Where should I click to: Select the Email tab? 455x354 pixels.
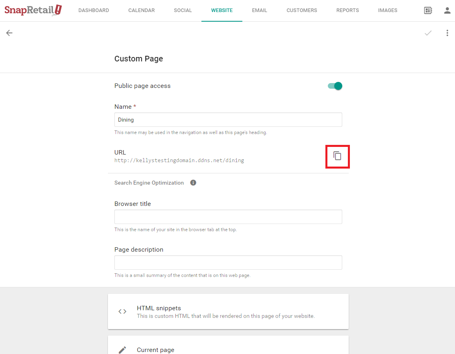click(259, 10)
